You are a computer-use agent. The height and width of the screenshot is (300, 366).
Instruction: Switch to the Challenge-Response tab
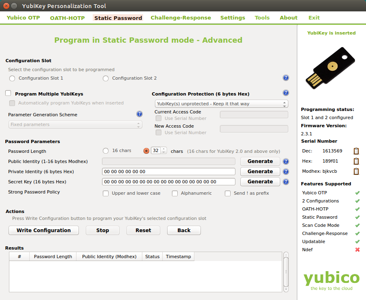tap(181, 18)
